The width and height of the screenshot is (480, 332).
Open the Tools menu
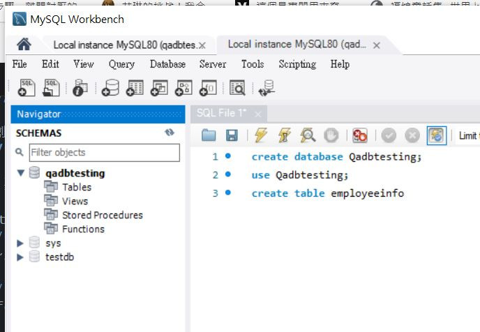(x=253, y=64)
